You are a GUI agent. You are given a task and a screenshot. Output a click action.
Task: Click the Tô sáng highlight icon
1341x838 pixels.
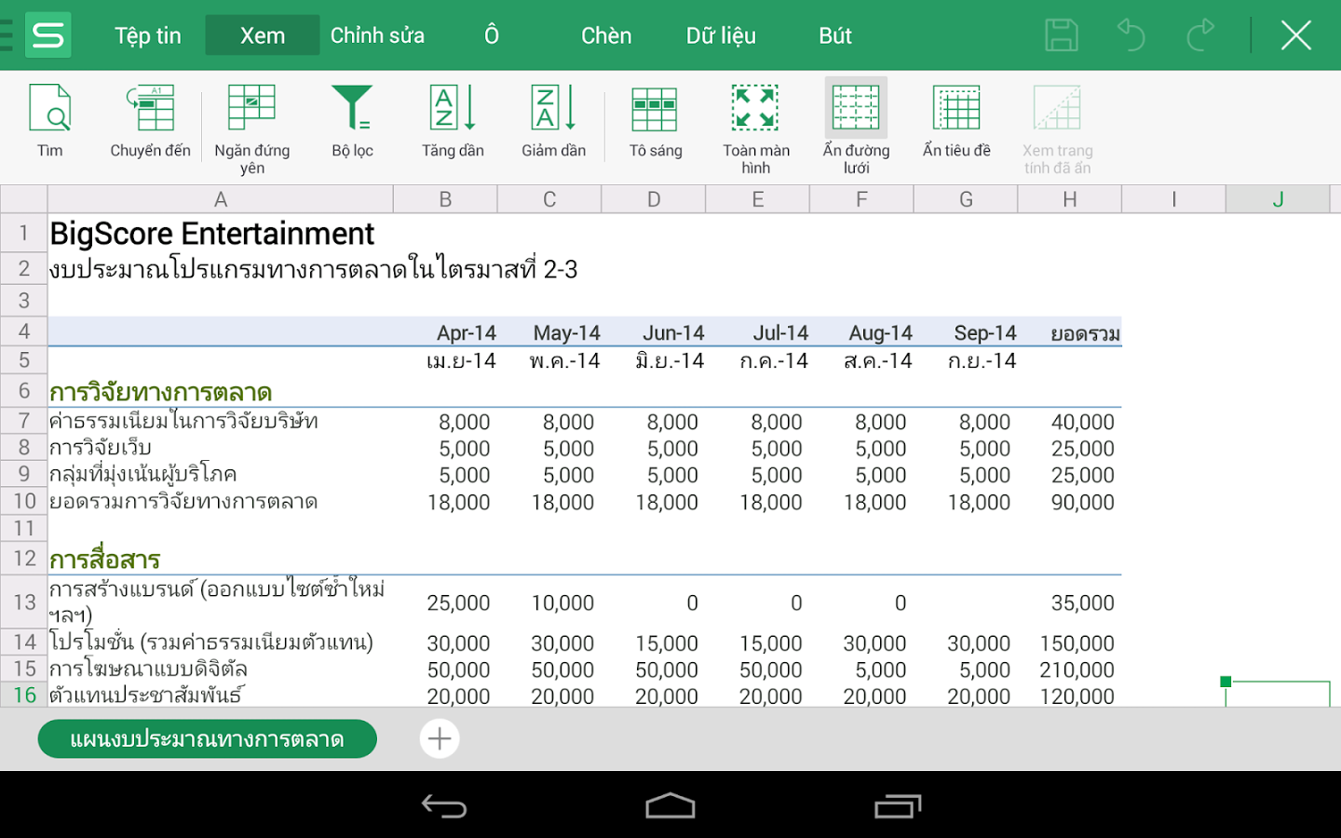[655, 111]
